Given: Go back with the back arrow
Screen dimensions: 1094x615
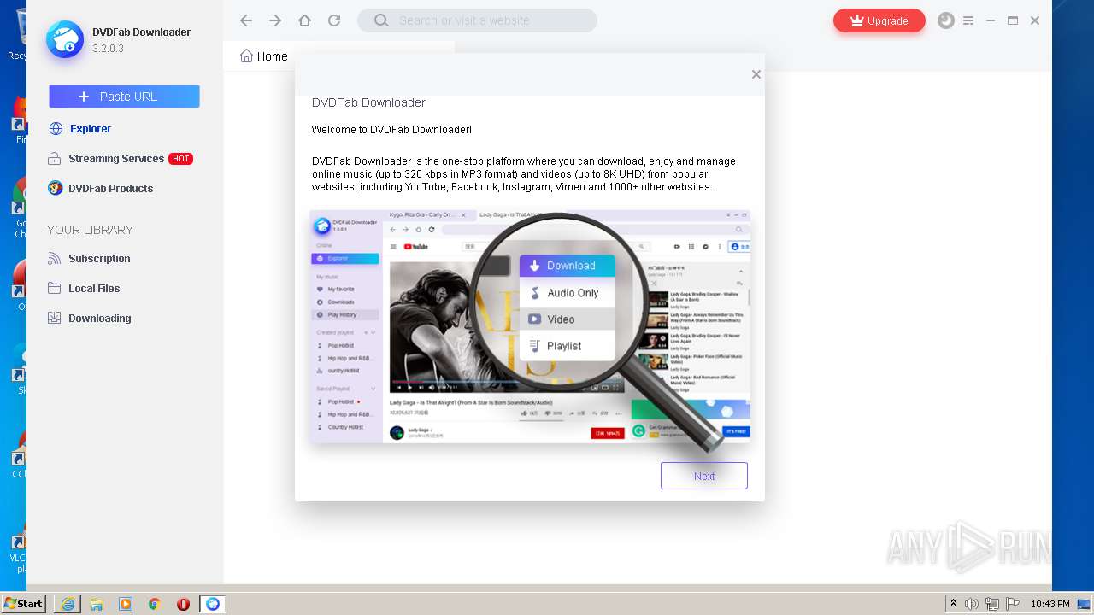Looking at the screenshot, I should 246,20.
